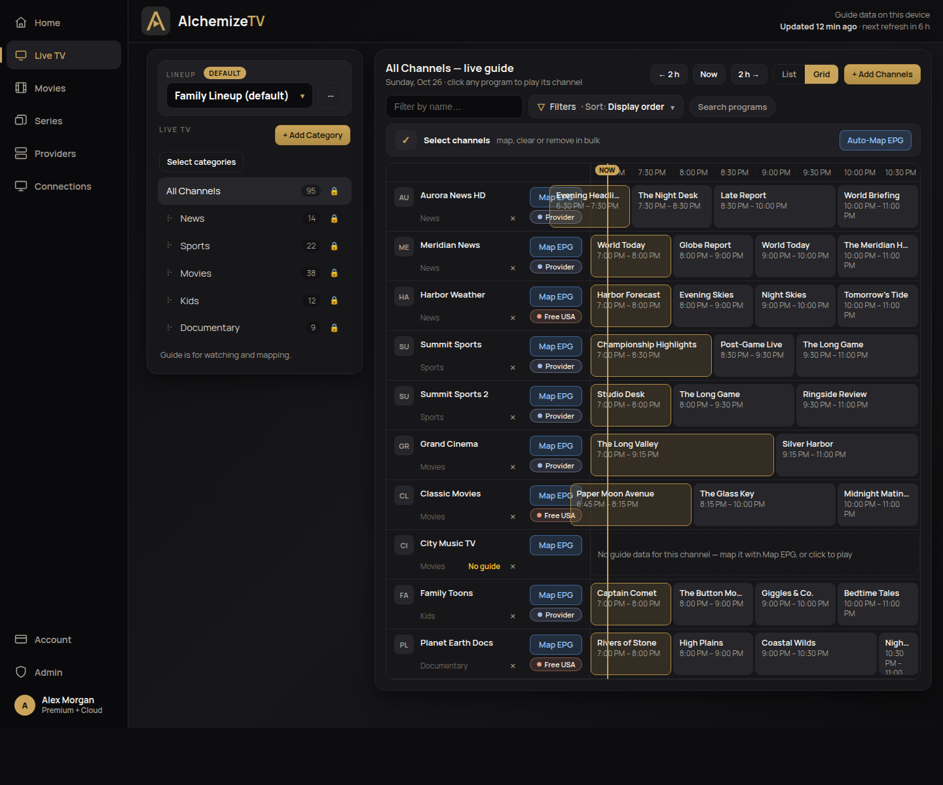Click the drag handle beside Movies category
The image size is (943, 785).
coord(169,273)
